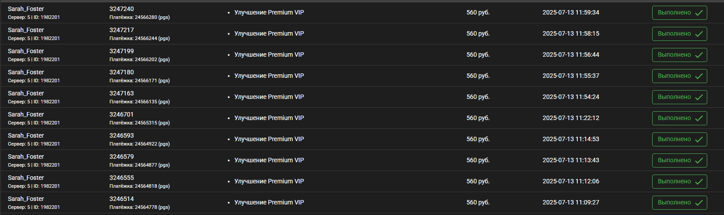Select Улучшение Premium VIP in the 11:54:24 row
The width and height of the screenshot is (724, 215).
[x=269, y=97]
